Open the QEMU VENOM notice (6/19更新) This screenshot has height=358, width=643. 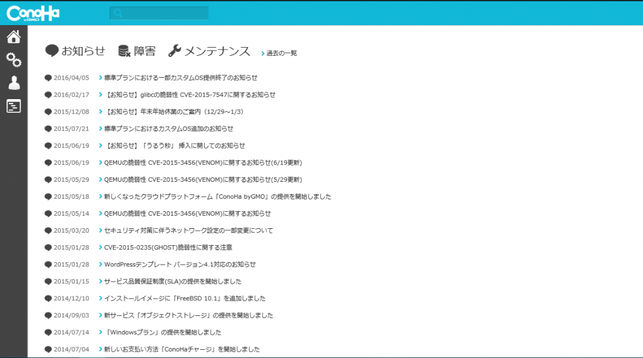(203, 162)
